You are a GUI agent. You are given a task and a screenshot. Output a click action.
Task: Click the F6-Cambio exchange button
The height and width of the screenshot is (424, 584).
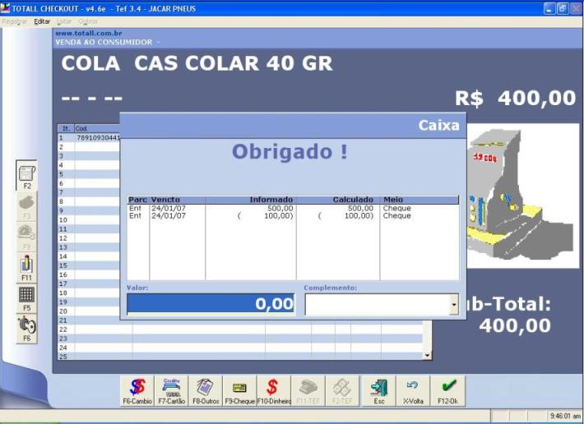tap(137, 391)
